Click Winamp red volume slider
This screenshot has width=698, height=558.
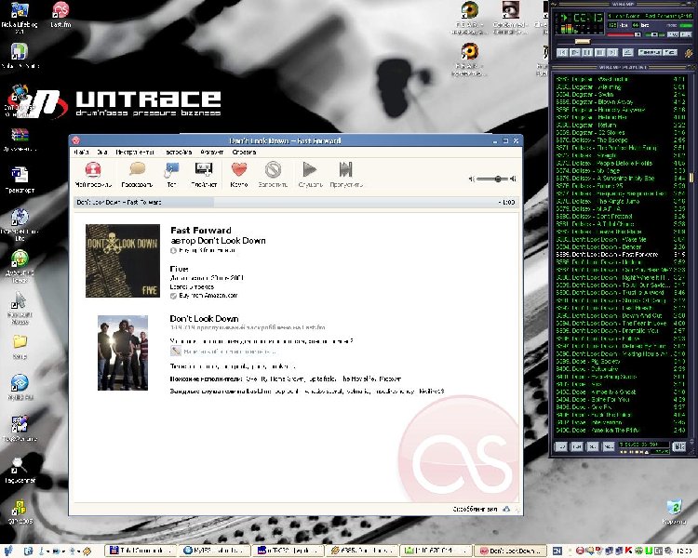coord(624,34)
